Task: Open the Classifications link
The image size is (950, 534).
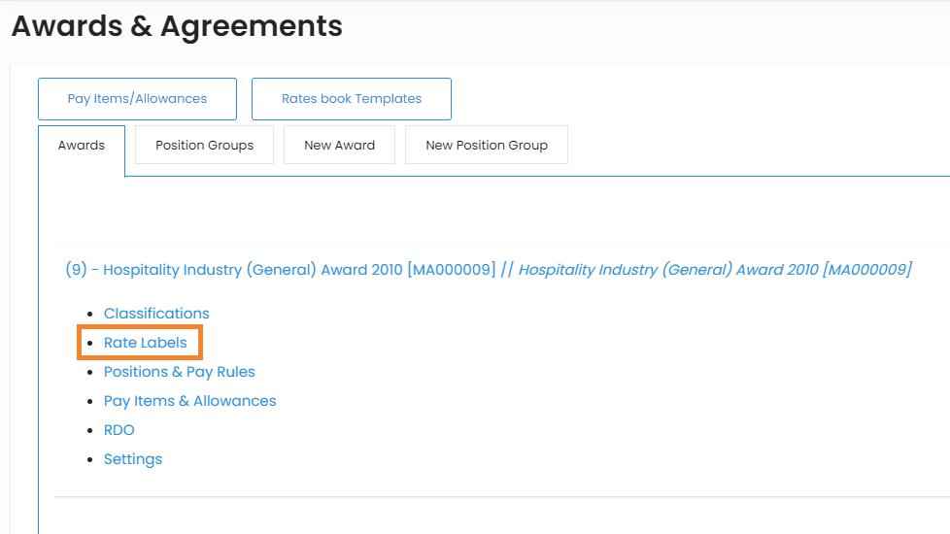Action: click(156, 314)
